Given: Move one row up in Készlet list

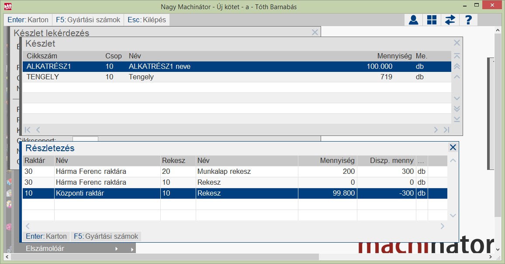Looking at the screenshot, I should point(457,77).
